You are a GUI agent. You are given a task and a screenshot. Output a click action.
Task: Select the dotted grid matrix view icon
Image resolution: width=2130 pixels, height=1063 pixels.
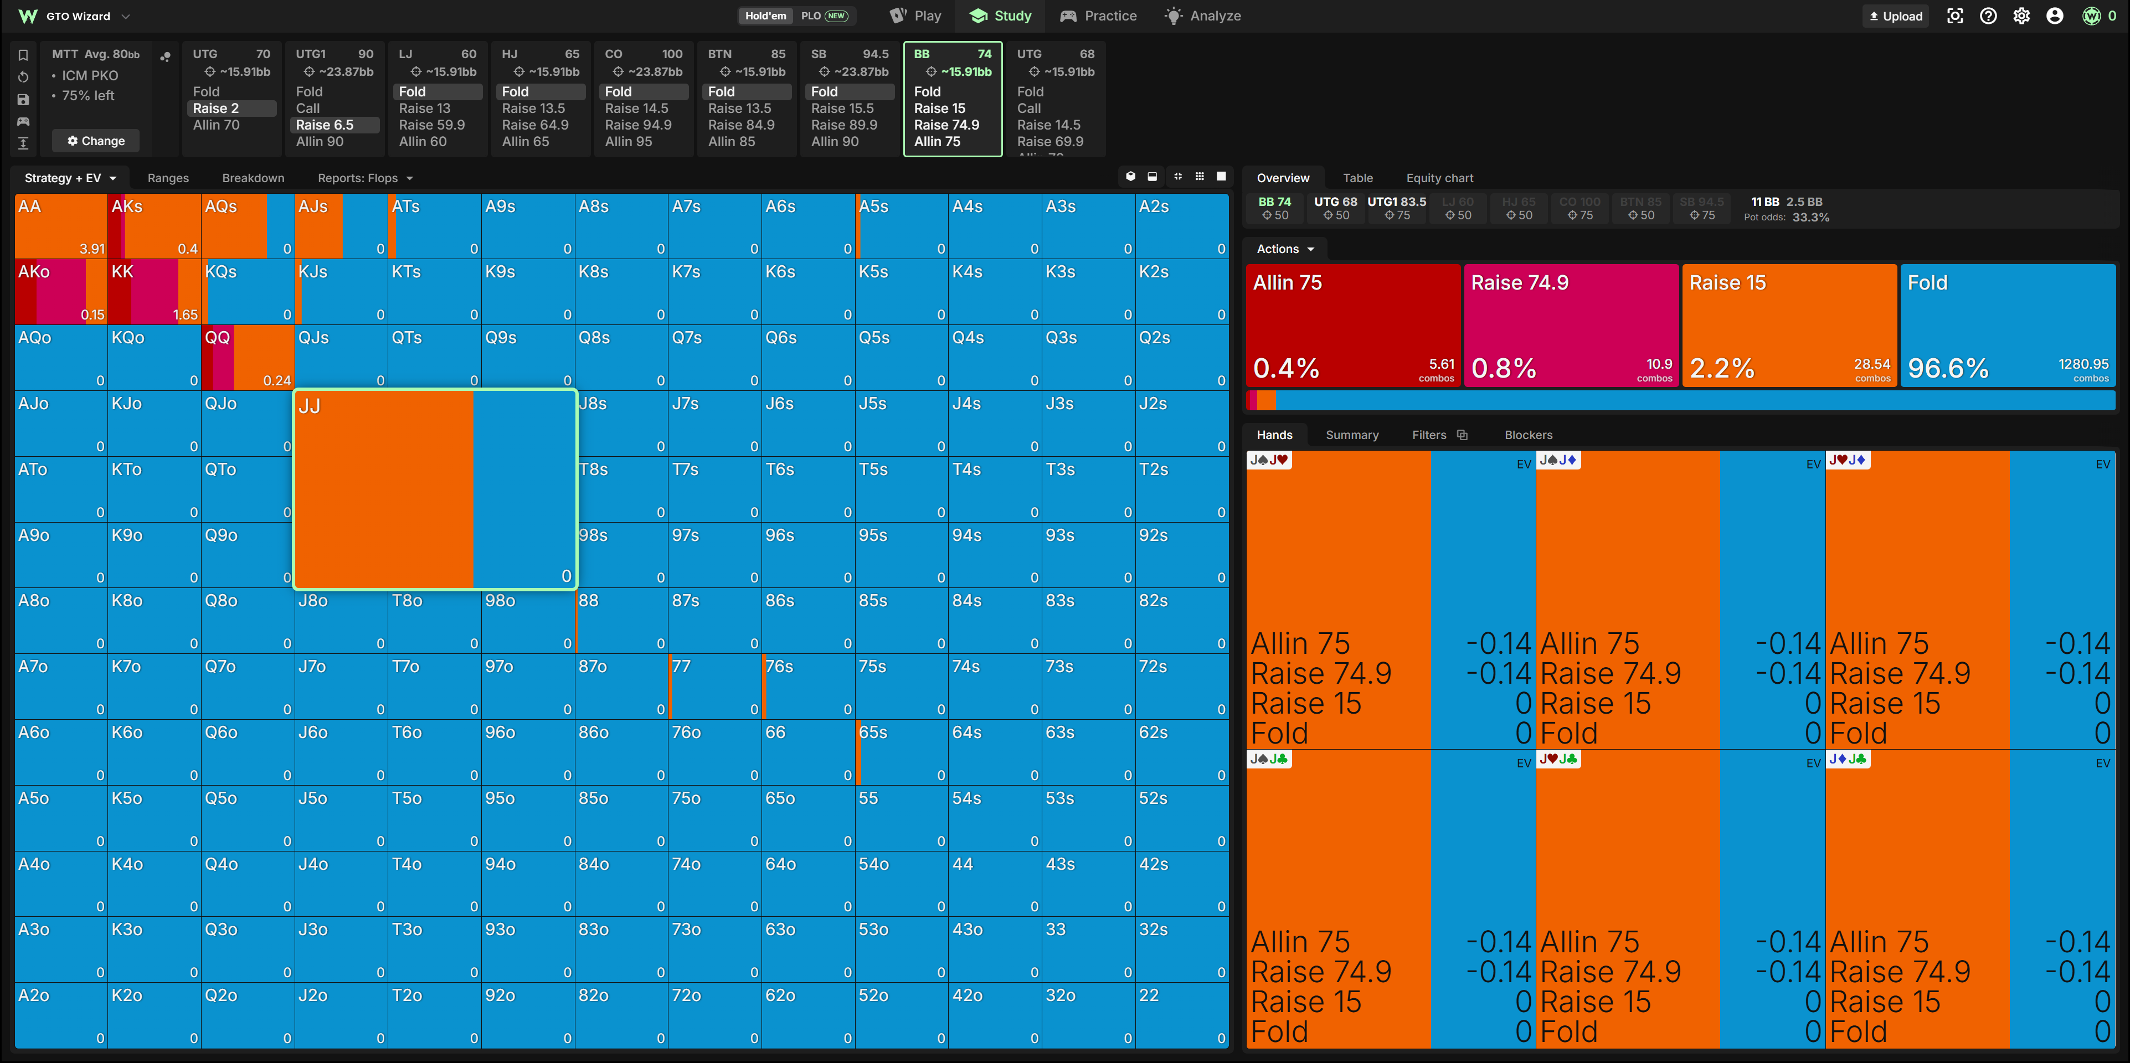pos(1200,176)
